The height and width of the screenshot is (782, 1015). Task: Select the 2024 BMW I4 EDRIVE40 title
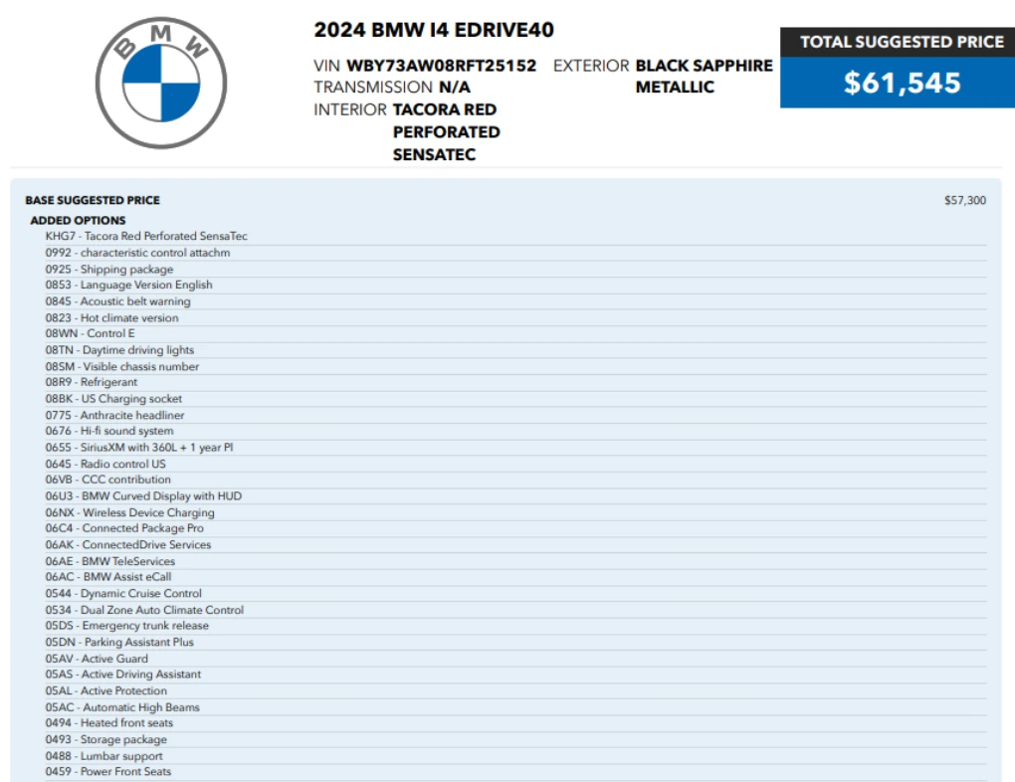point(434,30)
